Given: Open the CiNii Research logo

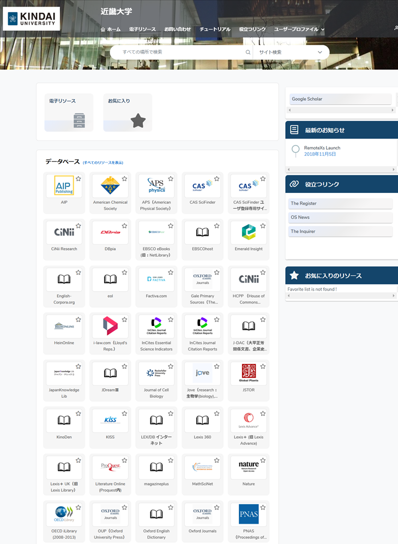Looking at the screenshot, I should pos(64,232).
